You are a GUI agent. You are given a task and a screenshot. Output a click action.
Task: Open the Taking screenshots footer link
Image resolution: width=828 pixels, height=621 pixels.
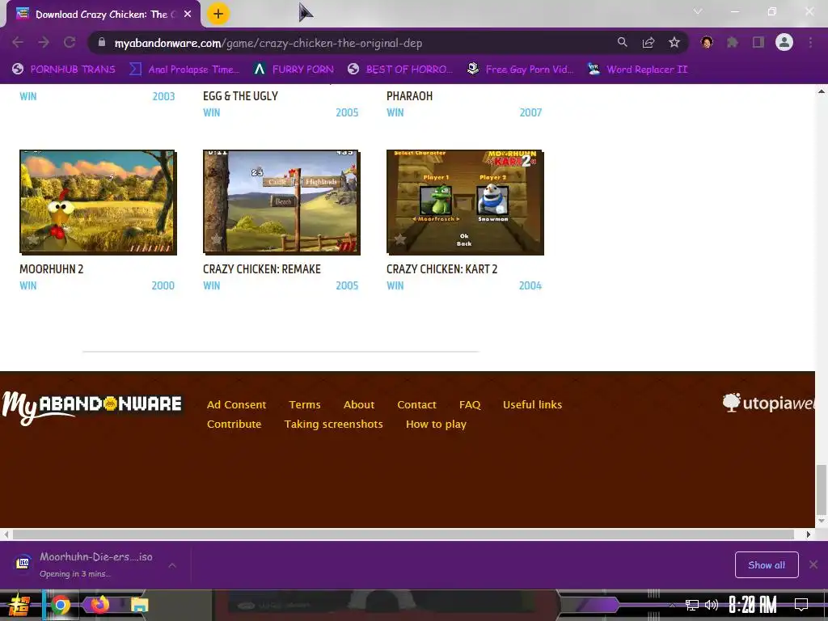(334, 424)
